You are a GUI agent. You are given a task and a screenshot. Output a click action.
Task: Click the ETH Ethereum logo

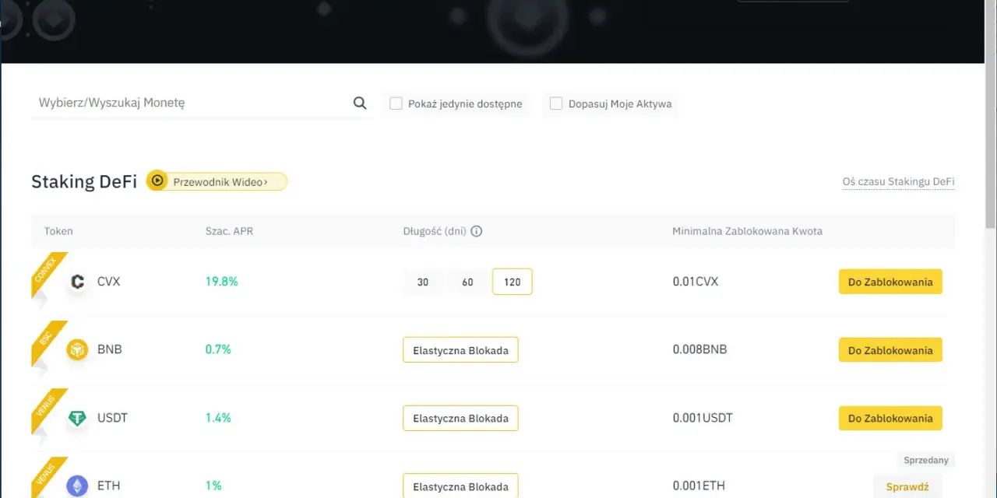(77, 486)
